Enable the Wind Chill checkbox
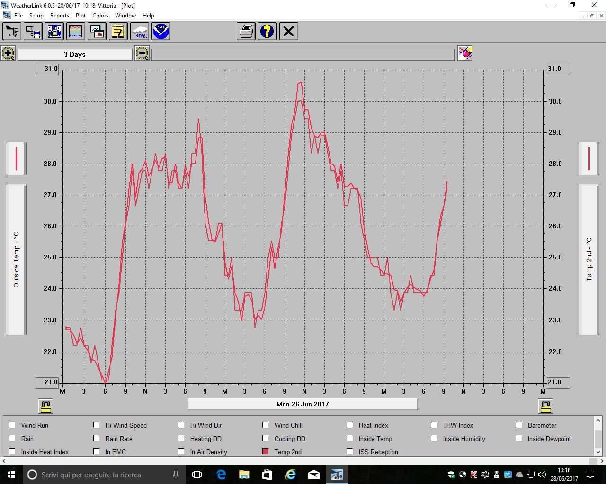Viewport: 606px width, 484px height. [266, 425]
